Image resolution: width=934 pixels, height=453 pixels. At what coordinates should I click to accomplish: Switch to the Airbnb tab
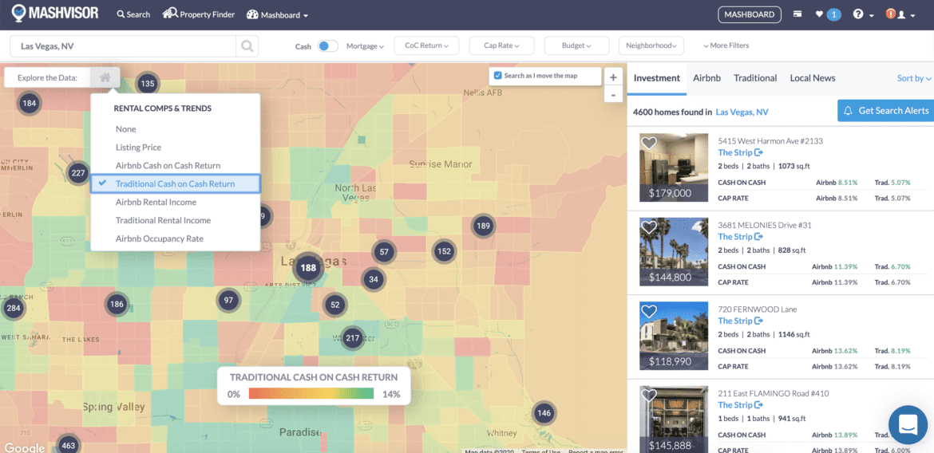[x=706, y=78]
